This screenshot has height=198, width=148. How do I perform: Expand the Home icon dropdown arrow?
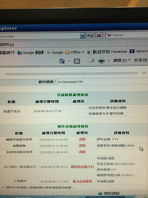pyautogui.click(x=69, y=61)
